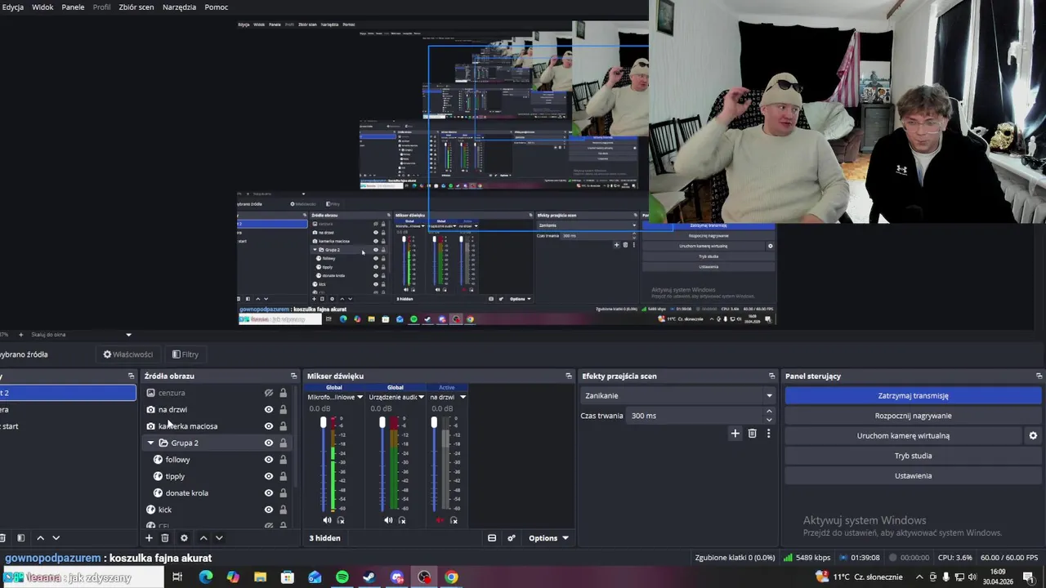Remove the transition with trash icon
The image size is (1046, 588).
(752, 434)
